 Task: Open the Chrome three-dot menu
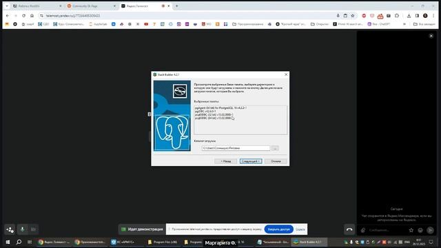point(433,16)
